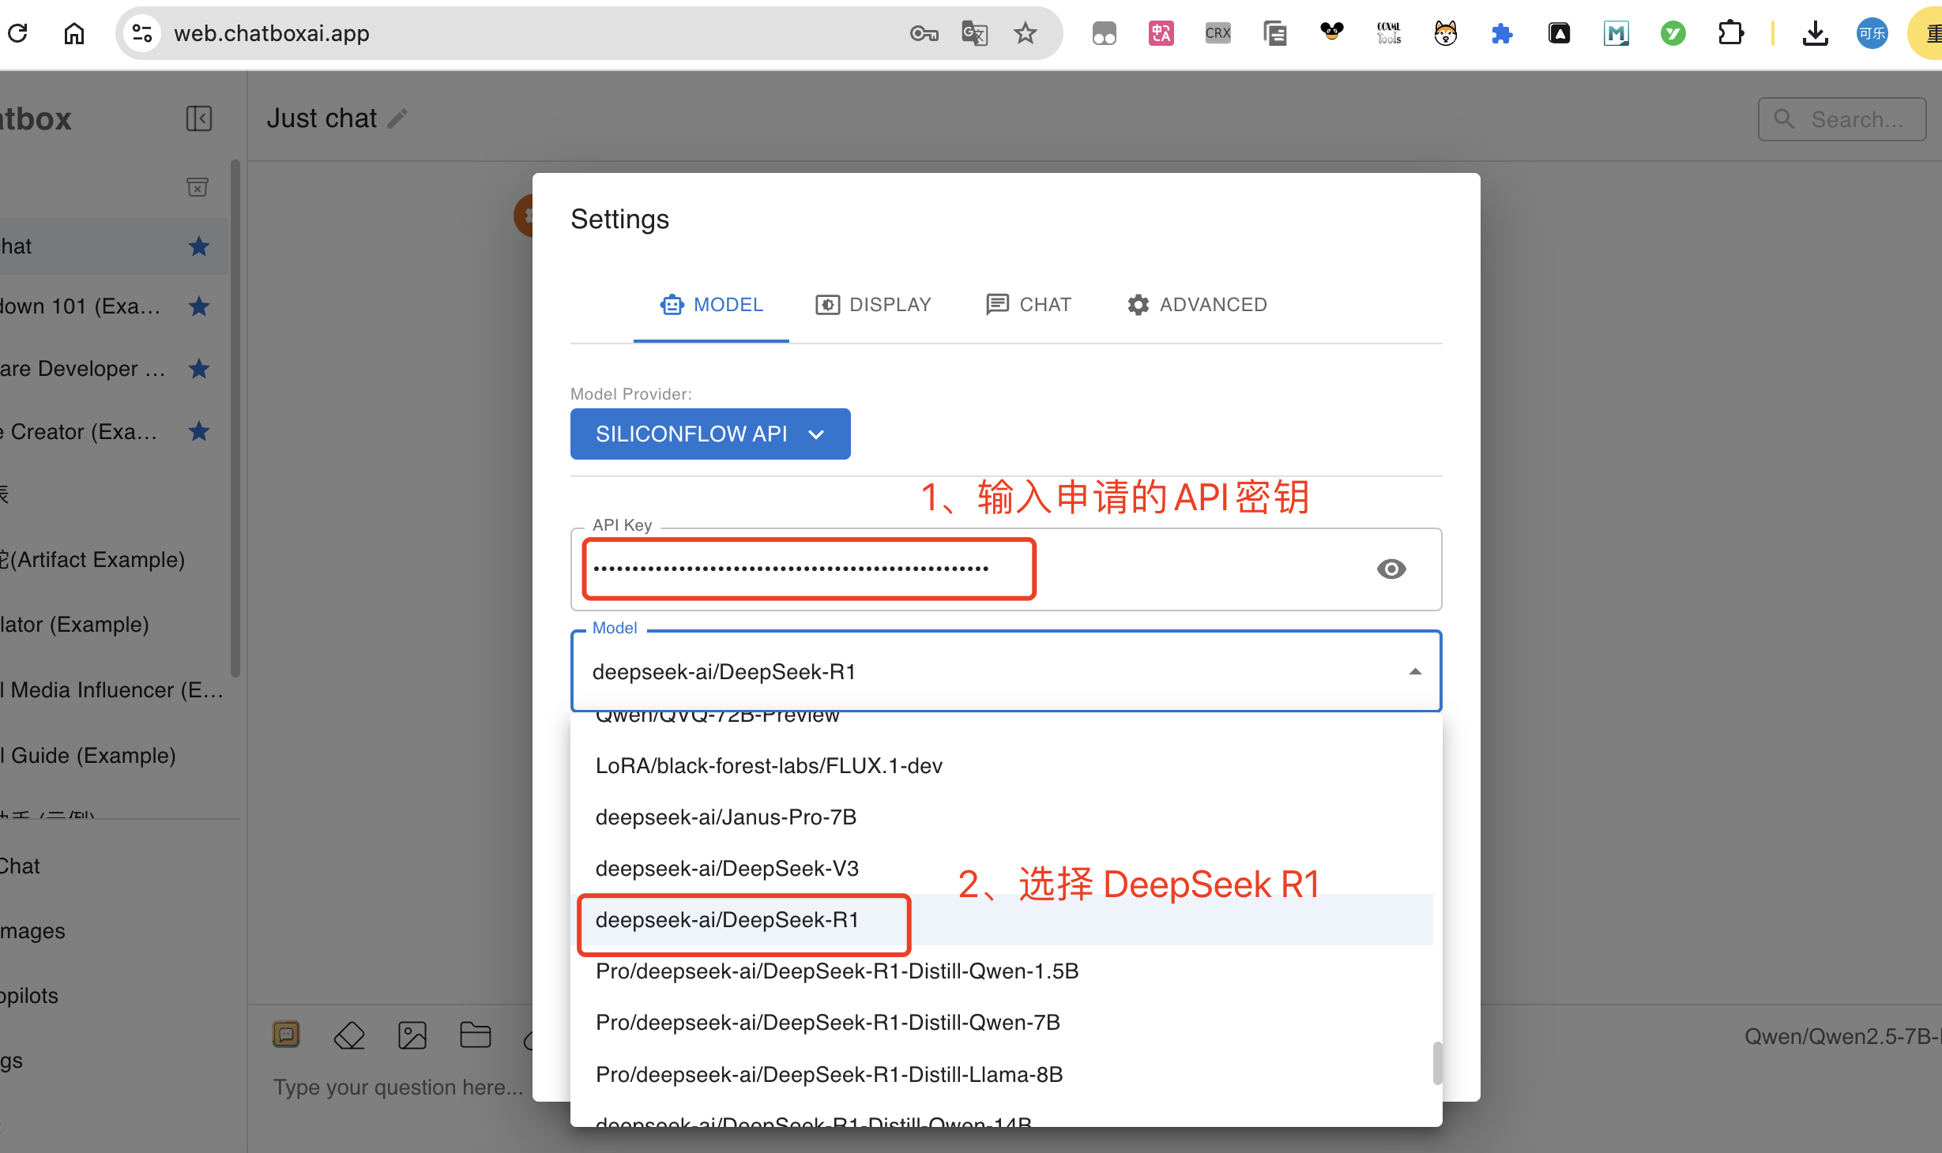Image resolution: width=1942 pixels, height=1153 pixels.
Task: Show browser downloads
Action: tap(1815, 33)
